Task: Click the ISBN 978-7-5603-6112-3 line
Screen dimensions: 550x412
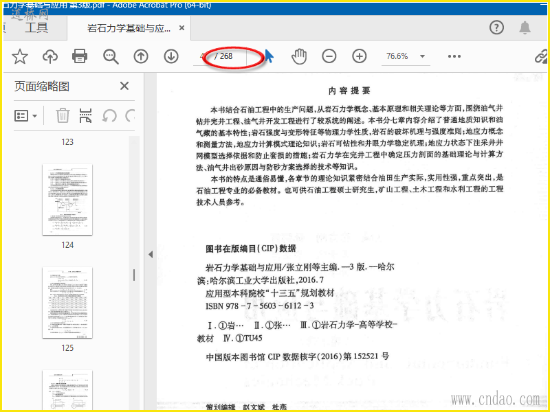Action: pos(260,306)
